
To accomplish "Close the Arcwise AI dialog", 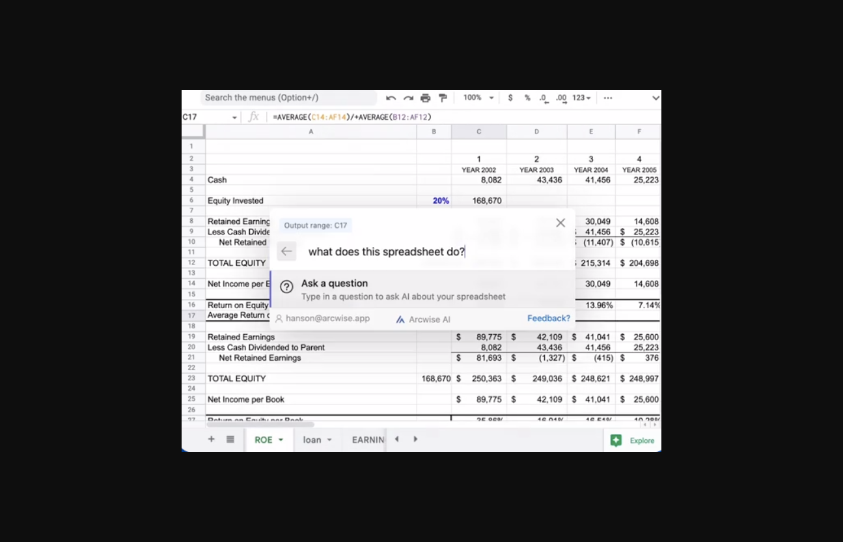I will (560, 223).
